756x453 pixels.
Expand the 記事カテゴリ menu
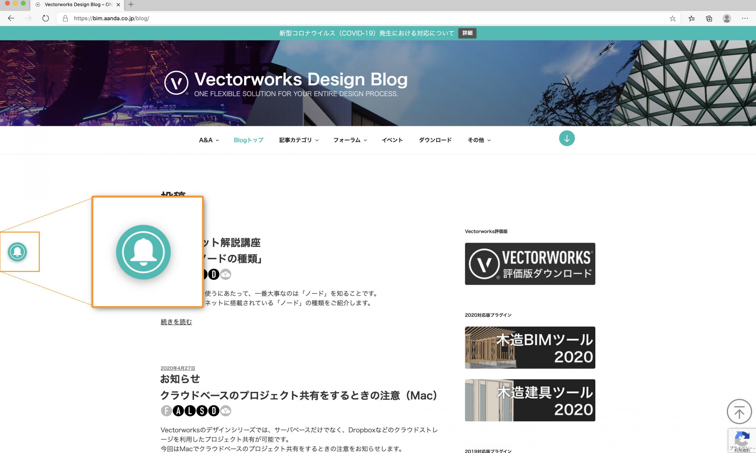(x=299, y=140)
